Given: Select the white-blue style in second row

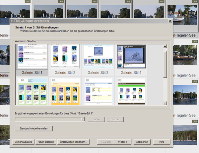Looking at the screenshot, I should click(x=98, y=91).
